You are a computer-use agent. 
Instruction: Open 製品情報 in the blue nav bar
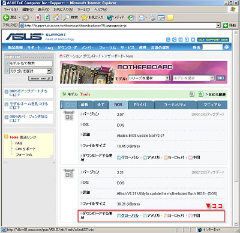pos(15,47)
